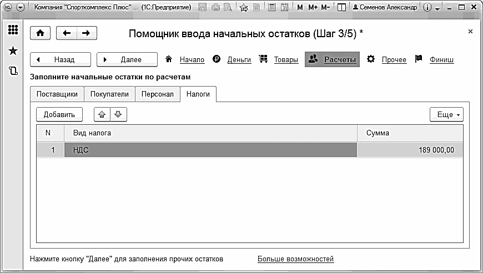Click the cart icon beside Товары

point(263,59)
